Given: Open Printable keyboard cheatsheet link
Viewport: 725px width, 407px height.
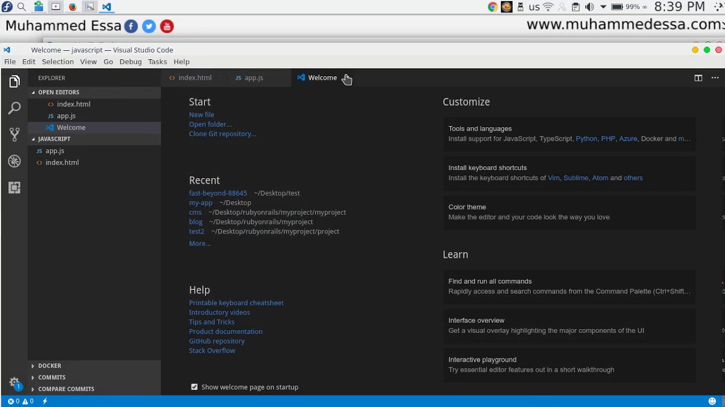Looking at the screenshot, I should coord(236,303).
